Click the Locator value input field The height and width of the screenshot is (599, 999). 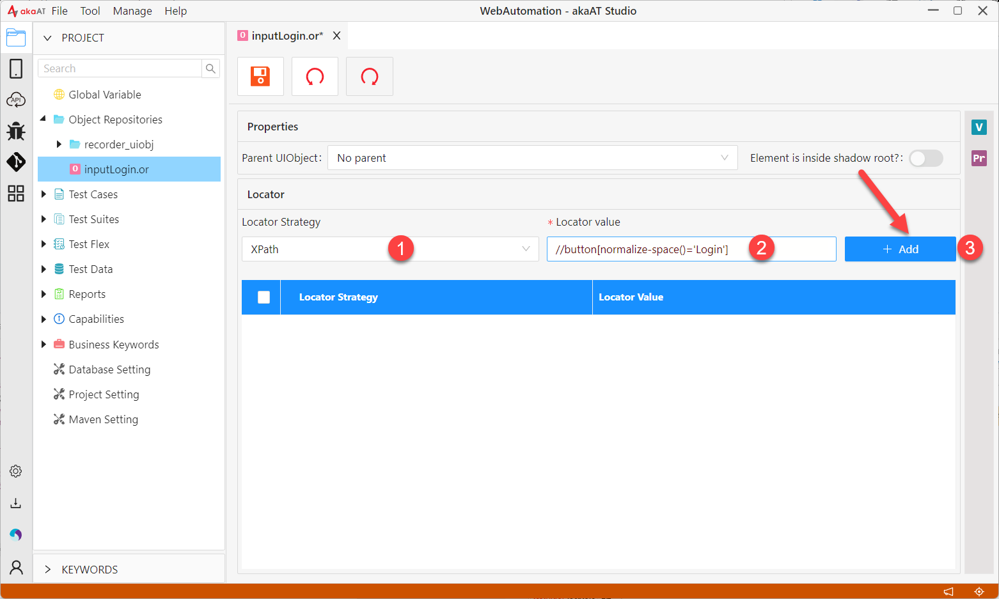click(x=691, y=249)
